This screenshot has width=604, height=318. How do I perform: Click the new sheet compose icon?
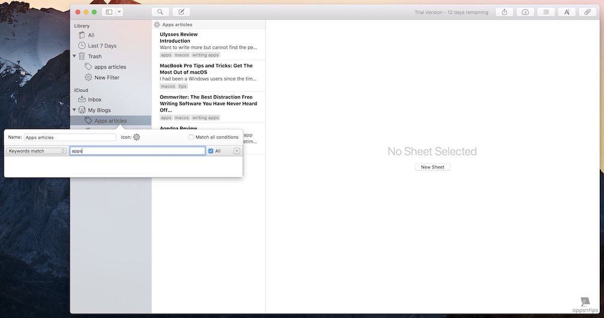click(x=181, y=12)
